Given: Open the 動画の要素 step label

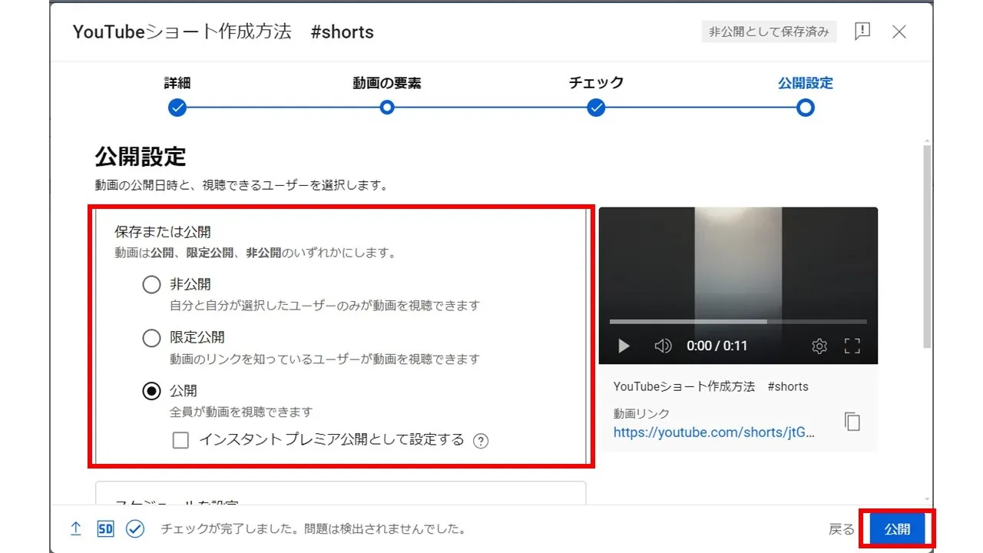Looking at the screenshot, I should point(387,83).
